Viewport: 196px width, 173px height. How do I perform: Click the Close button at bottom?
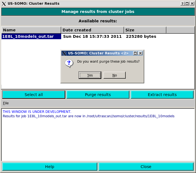(146, 167)
